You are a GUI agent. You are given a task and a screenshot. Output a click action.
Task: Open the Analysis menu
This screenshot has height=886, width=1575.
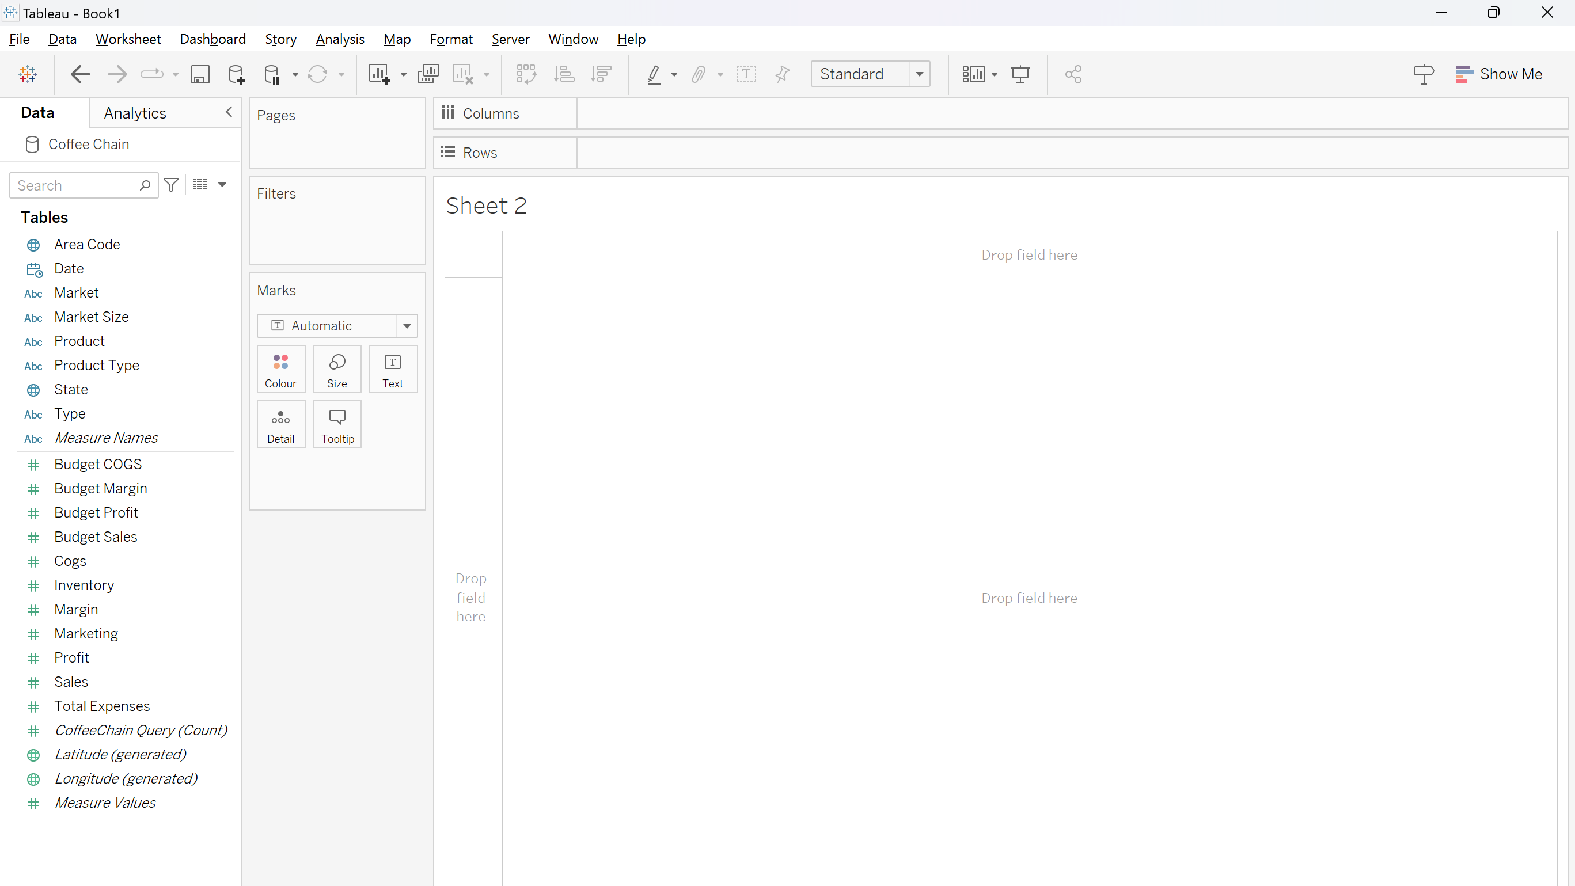[x=339, y=39]
